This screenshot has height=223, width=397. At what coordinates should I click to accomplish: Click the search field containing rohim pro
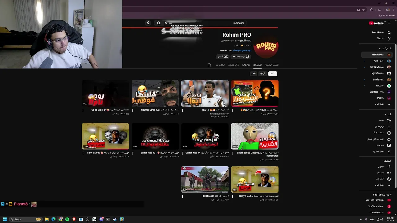(x=207, y=23)
